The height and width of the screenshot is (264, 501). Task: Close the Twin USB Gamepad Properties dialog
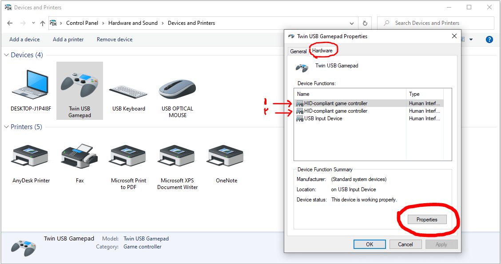[x=454, y=36]
